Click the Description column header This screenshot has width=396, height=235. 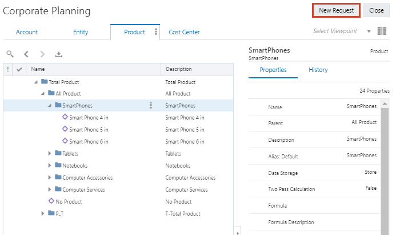pyautogui.click(x=197, y=69)
